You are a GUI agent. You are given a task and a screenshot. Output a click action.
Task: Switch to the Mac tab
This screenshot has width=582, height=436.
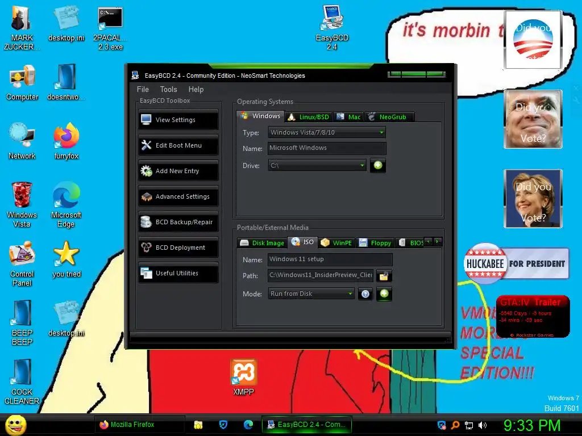tap(348, 117)
